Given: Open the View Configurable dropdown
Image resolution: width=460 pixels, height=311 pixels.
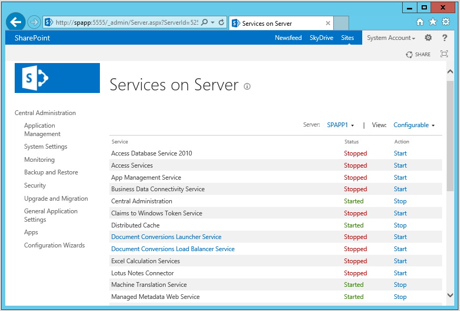Looking at the screenshot, I should point(414,125).
